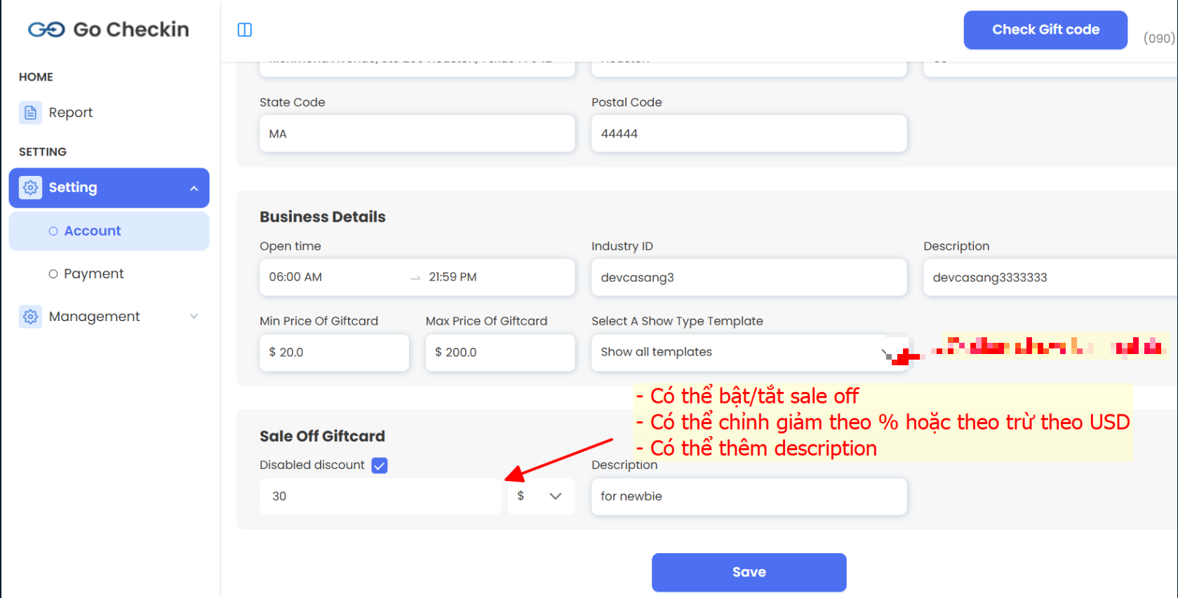Open the Show all templates dropdown
Viewport: 1178px width, 598px height.
point(744,353)
